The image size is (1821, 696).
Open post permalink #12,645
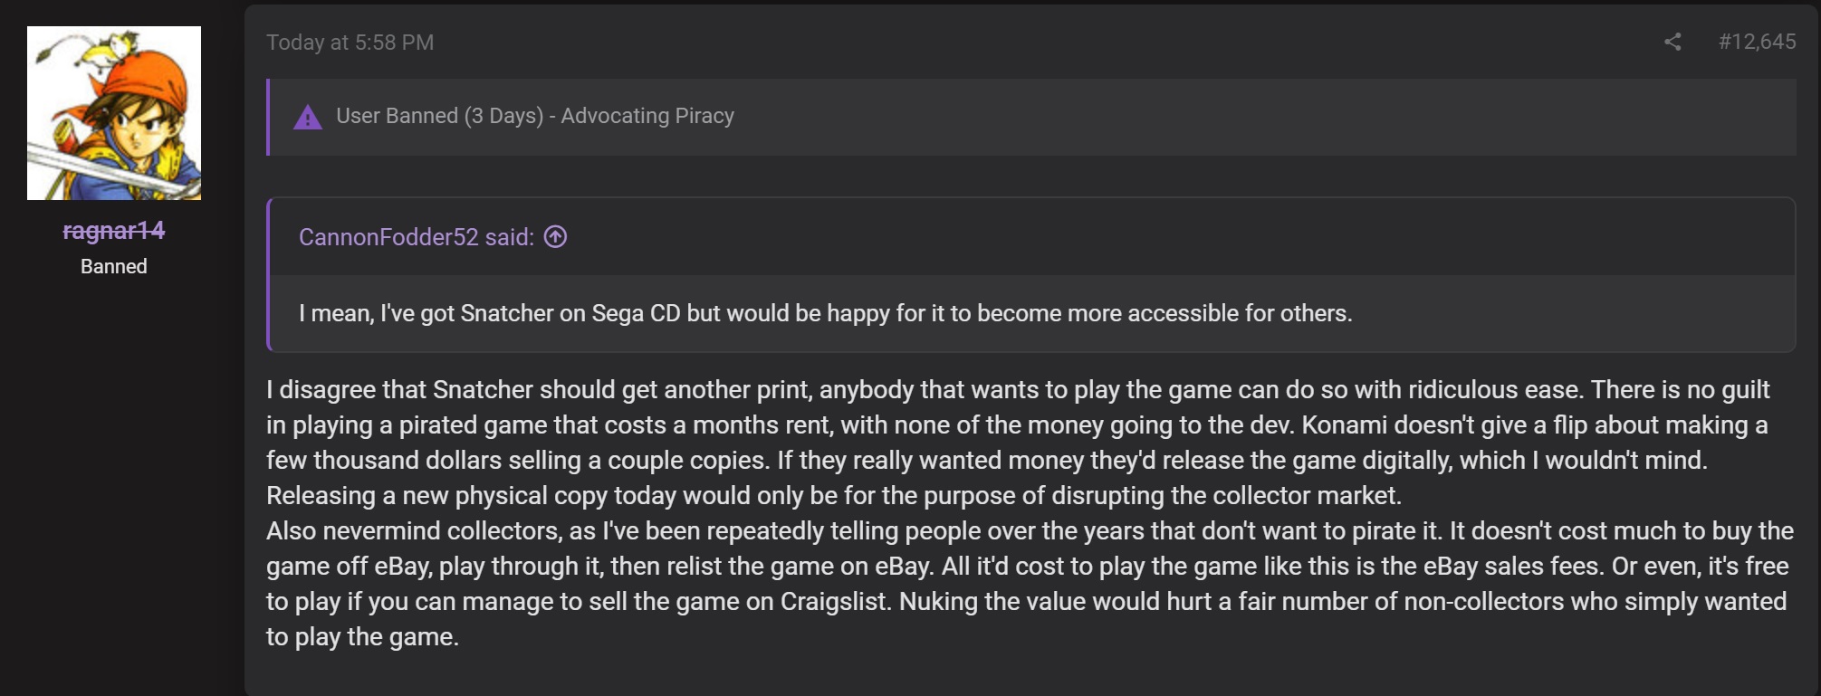[1757, 42]
